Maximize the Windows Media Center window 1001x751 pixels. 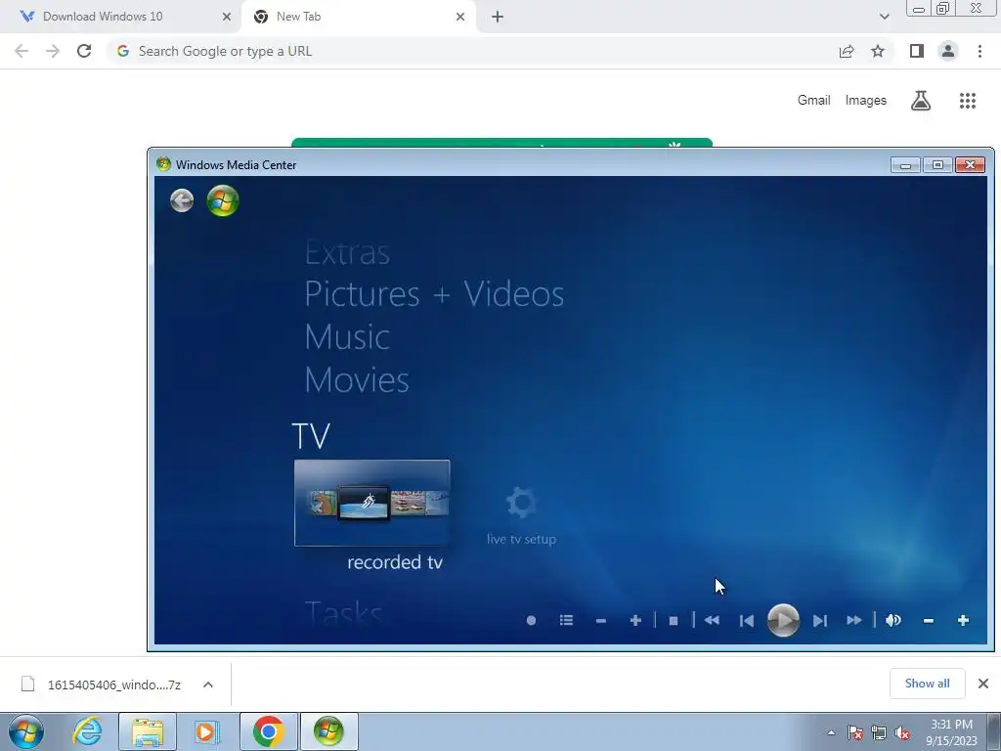[937, 164]
